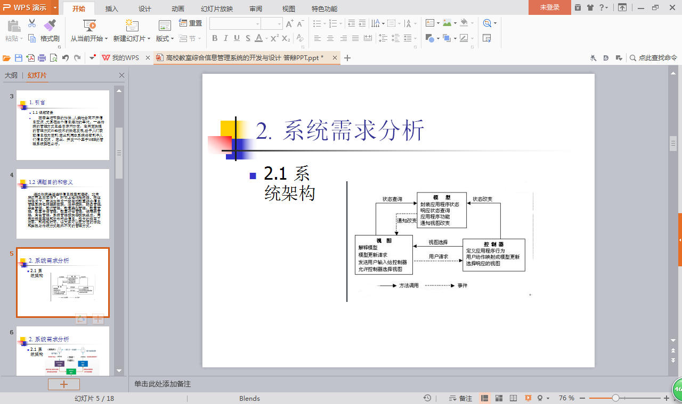Expand the font color A dropdown arrow
Viewport: 682px width, 404px height.
(266, 38)
